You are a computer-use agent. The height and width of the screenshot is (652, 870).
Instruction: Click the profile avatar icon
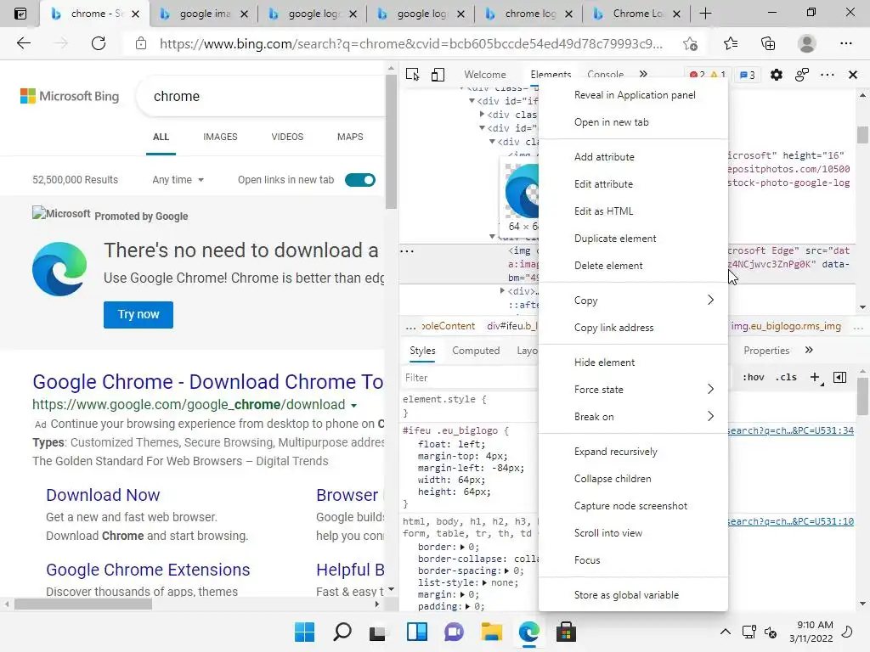tap(807, 43)
